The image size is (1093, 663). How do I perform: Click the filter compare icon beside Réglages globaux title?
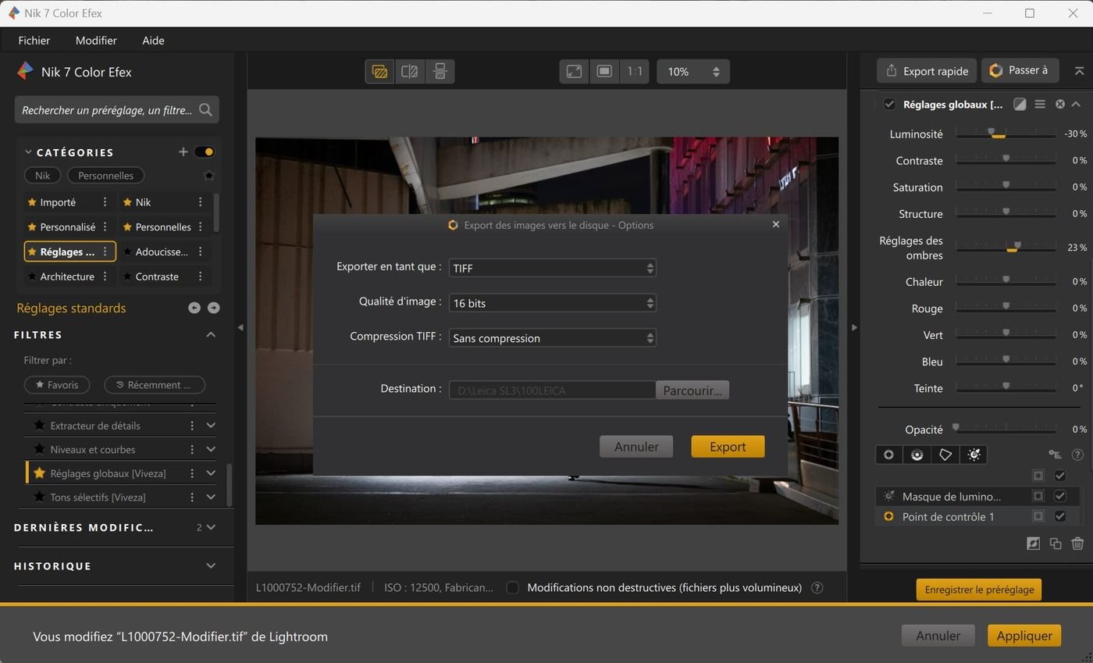pos(1020,104)
